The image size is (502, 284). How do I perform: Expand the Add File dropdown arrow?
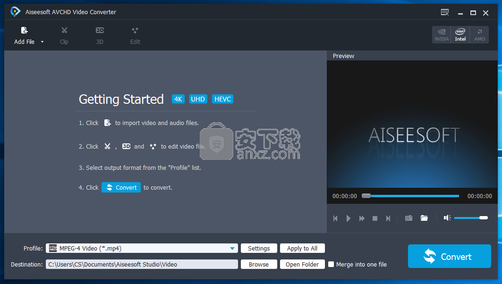pyautogui.click(x=42, y=42)
